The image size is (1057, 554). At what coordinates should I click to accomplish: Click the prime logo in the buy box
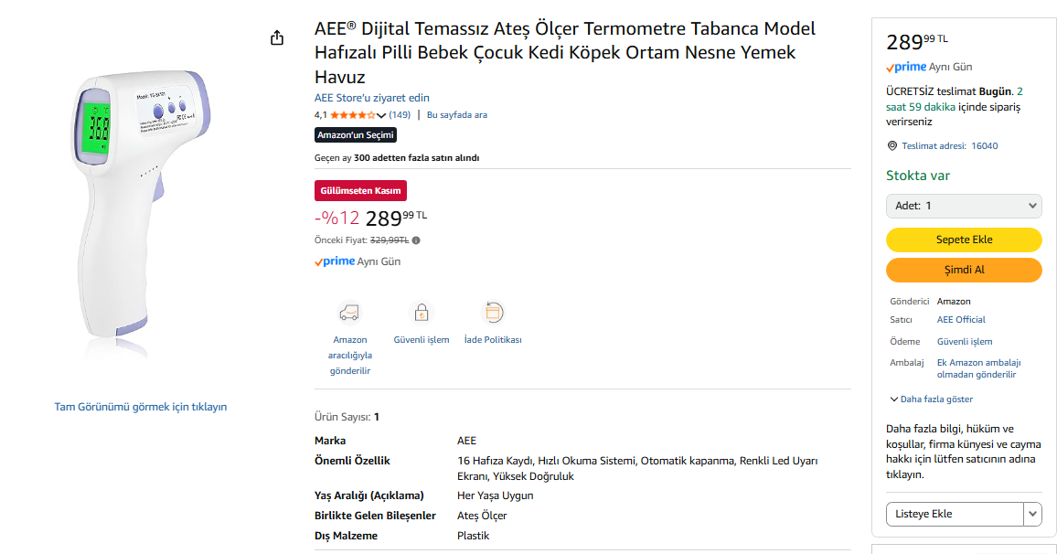(x=906, y=67)
